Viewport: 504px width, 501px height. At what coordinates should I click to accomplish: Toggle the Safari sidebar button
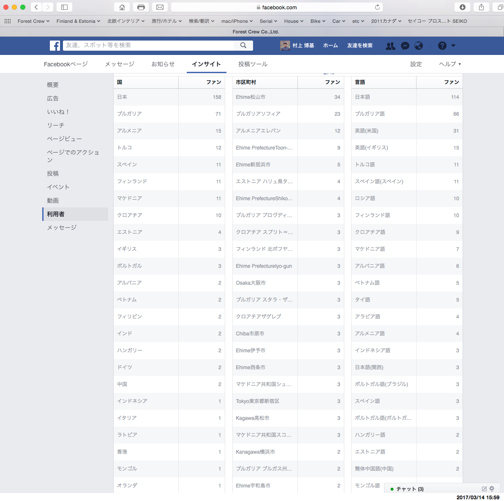tap(64, 7)
